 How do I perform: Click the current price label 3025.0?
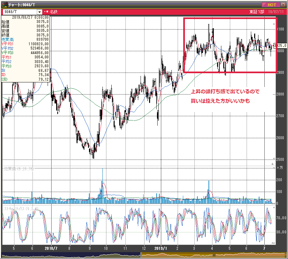280,46
